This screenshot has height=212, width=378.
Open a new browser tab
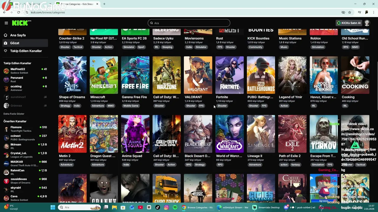click(x=104, y=4)
